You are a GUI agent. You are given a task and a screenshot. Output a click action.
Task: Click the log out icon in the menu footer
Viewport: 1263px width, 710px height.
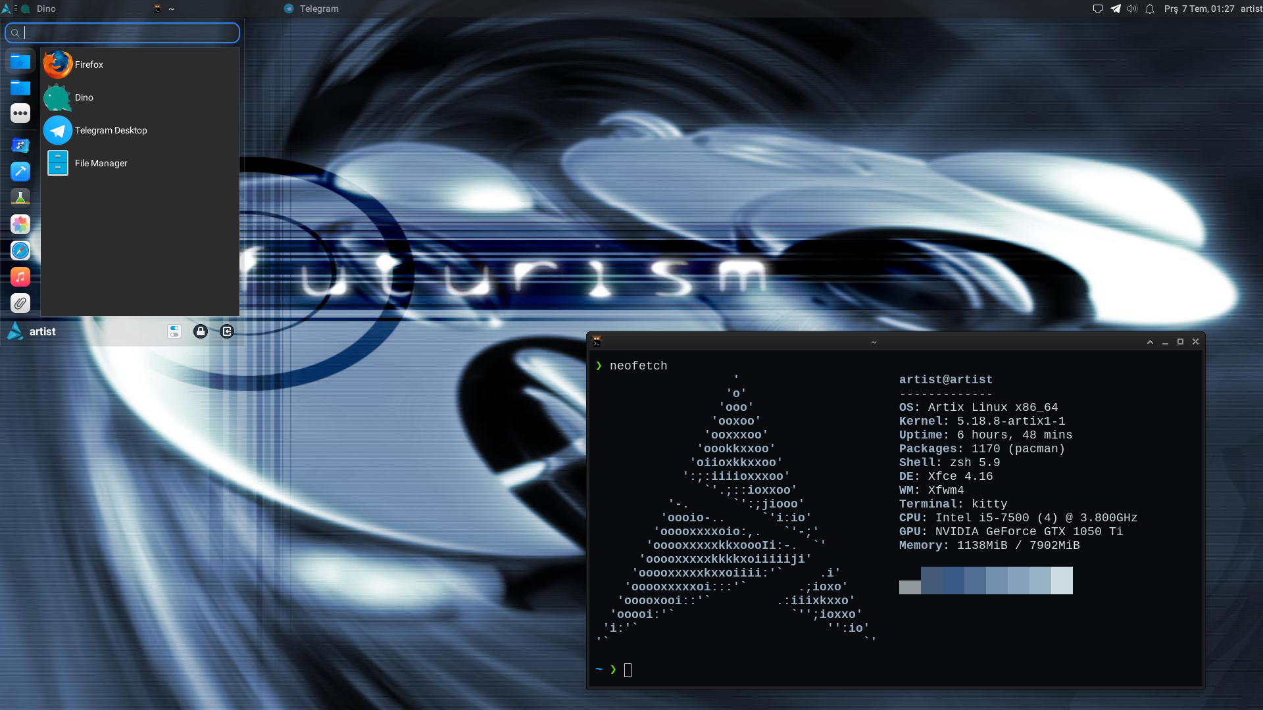coord(227,331)
